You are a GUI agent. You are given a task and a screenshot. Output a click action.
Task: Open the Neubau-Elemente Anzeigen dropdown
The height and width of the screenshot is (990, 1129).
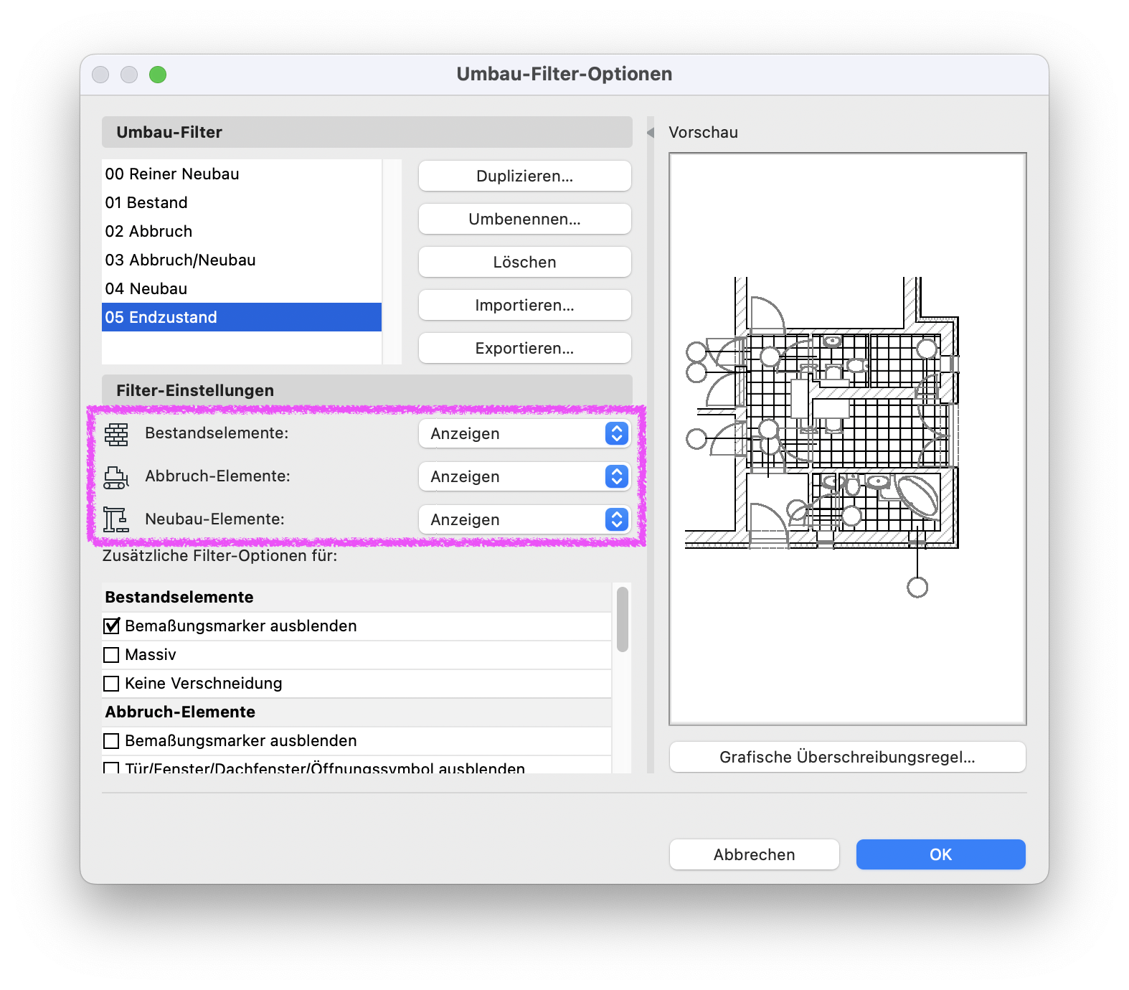pyautogui.click(x=524, y=520)
